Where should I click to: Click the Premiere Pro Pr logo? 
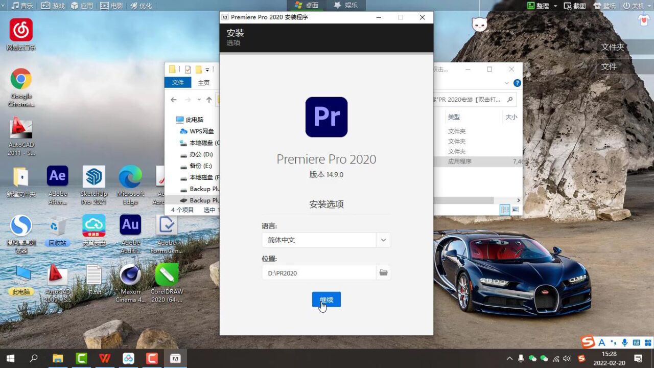pos(326,117)
